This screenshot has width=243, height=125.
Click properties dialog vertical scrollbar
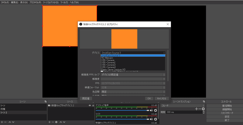tap(168, 65)
